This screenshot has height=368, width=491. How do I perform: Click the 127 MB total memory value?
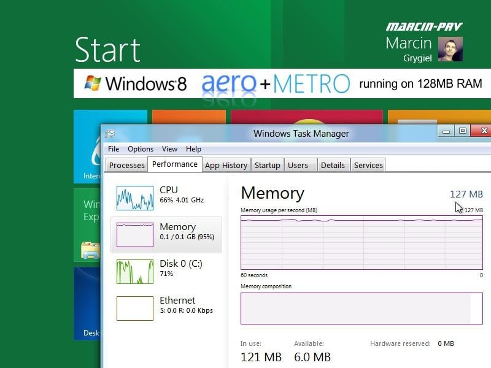point(466,194)
